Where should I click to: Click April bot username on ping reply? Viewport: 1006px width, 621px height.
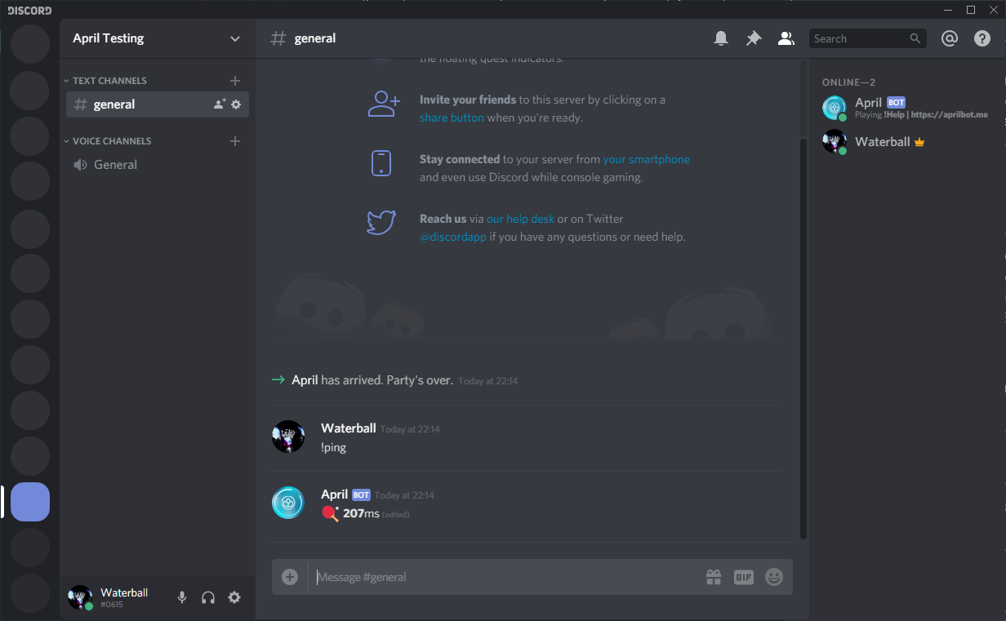tap(335, 495)
